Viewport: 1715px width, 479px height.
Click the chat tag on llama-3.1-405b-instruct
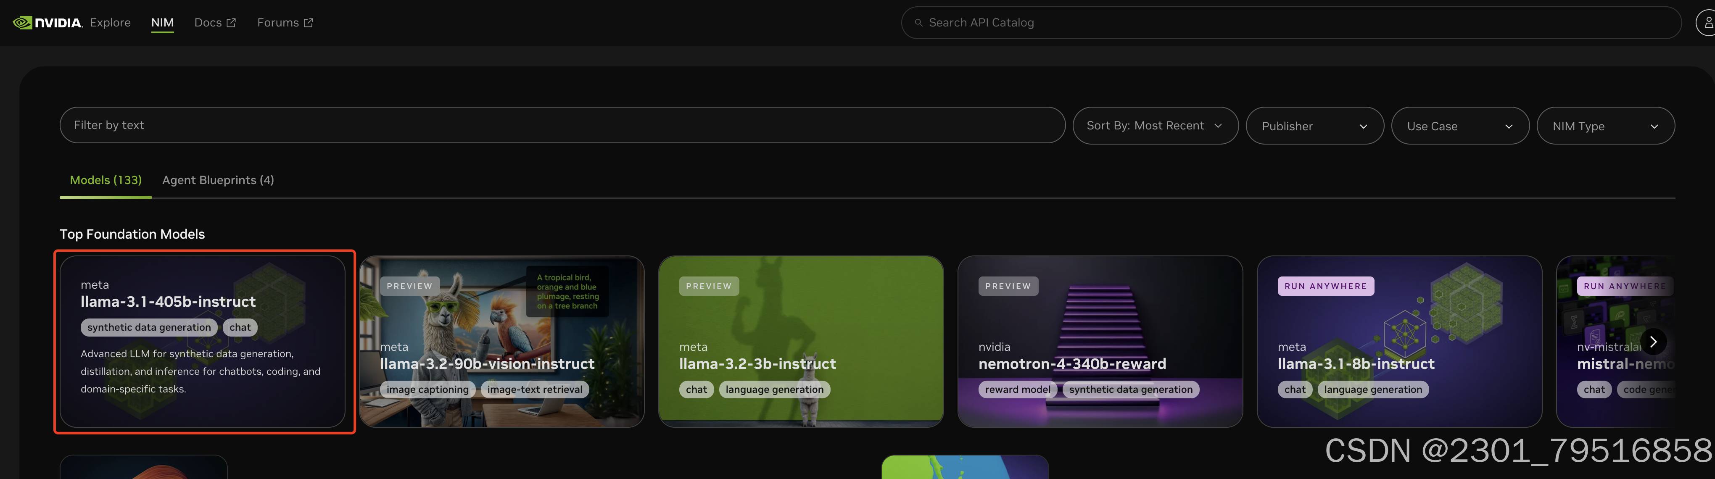pyautogui.click(x=240, y=327)
